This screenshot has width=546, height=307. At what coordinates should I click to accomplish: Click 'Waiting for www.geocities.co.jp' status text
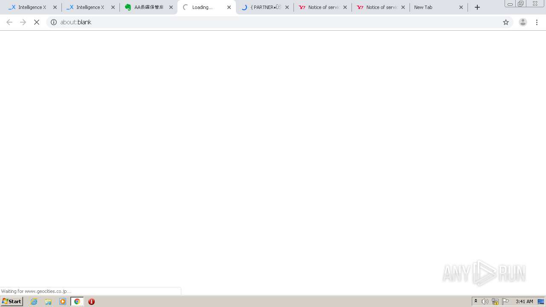[36, 291]
